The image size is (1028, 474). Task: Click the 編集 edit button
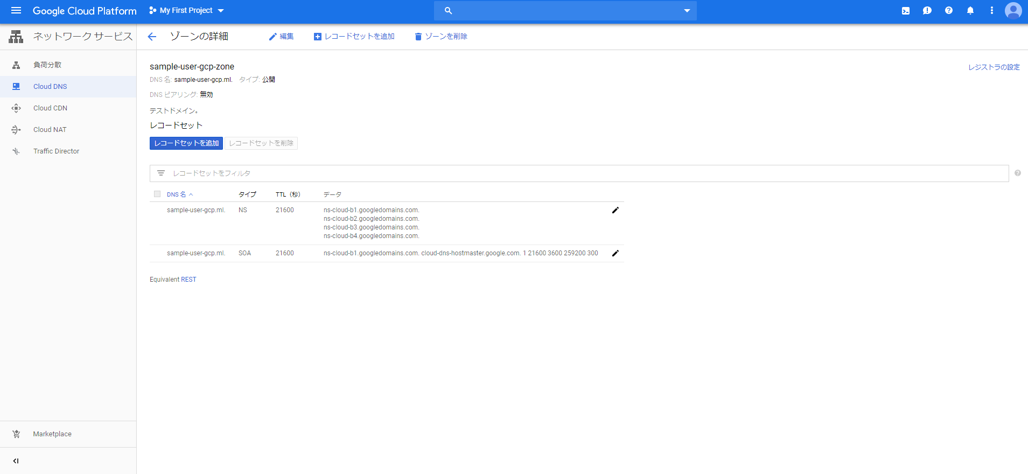click(282, 37)
